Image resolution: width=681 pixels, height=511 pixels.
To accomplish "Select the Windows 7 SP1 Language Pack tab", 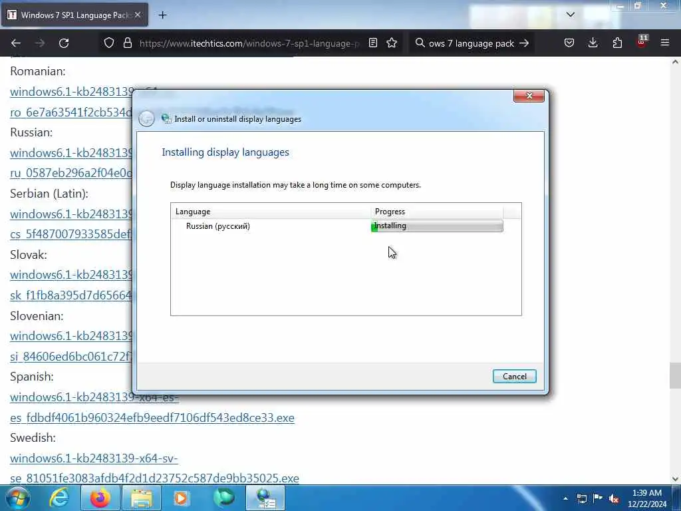I will 74,15.
